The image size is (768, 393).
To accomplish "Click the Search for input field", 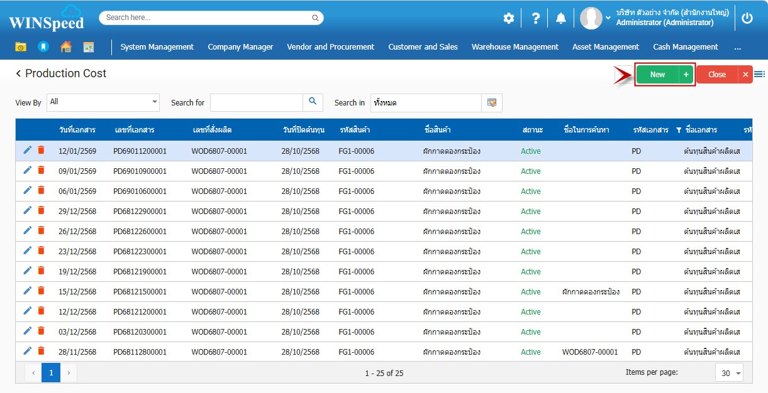I will coord(256,102).
